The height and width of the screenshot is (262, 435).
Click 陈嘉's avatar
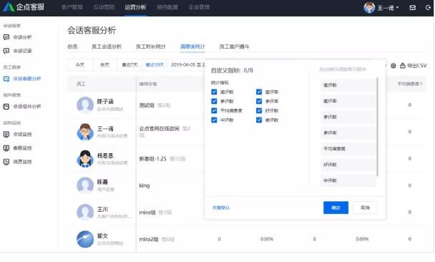point(85,185)
